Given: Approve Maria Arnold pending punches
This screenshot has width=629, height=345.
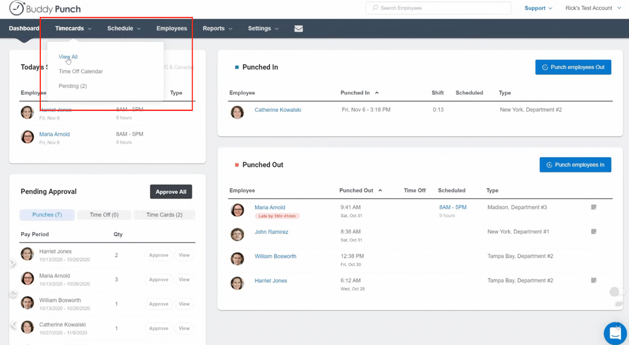Looking at the screenshot, I should (x=158, y=280).
